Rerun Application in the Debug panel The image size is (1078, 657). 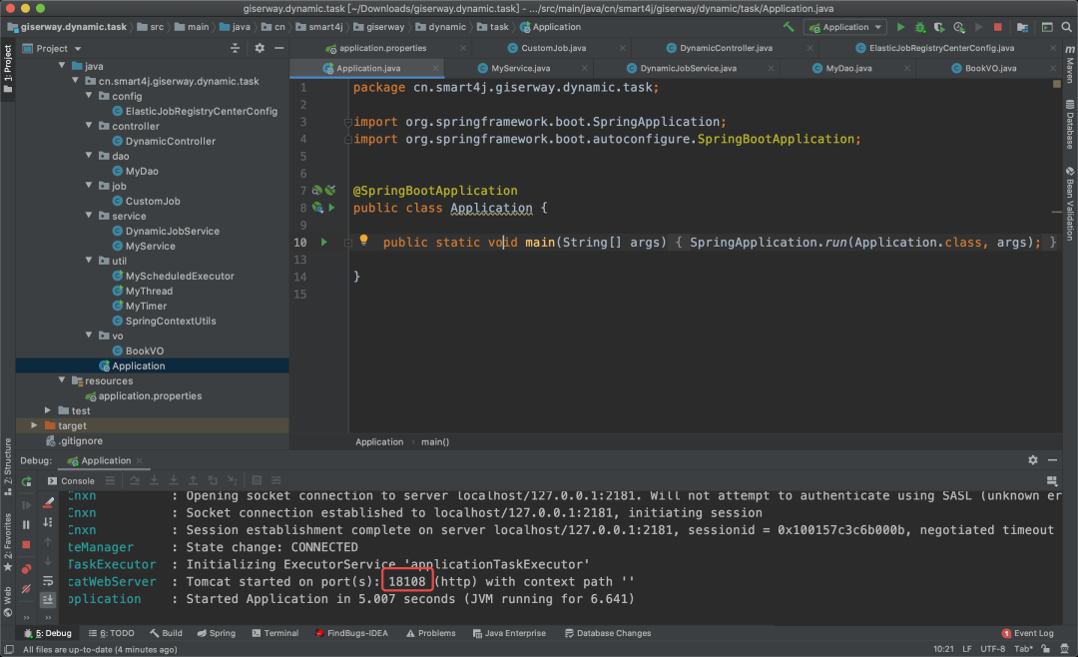tap(26, 481)
